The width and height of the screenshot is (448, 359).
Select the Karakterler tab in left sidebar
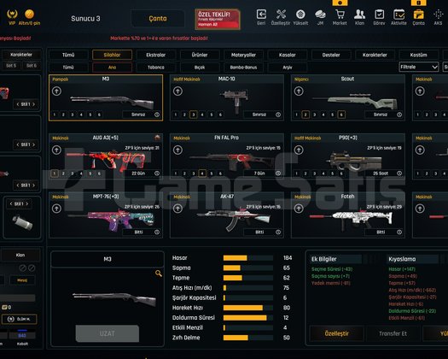pyautogui.click(x=21, y=55)
